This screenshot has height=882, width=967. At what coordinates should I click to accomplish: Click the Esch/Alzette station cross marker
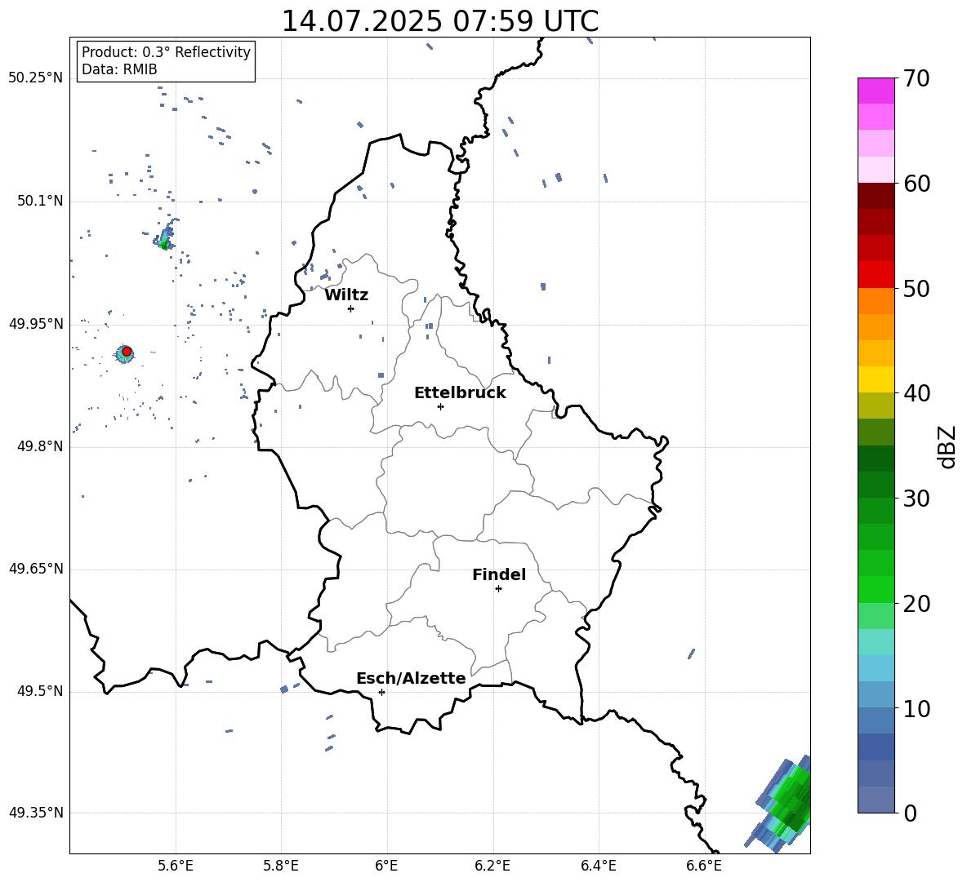click(x=381, y=692)
